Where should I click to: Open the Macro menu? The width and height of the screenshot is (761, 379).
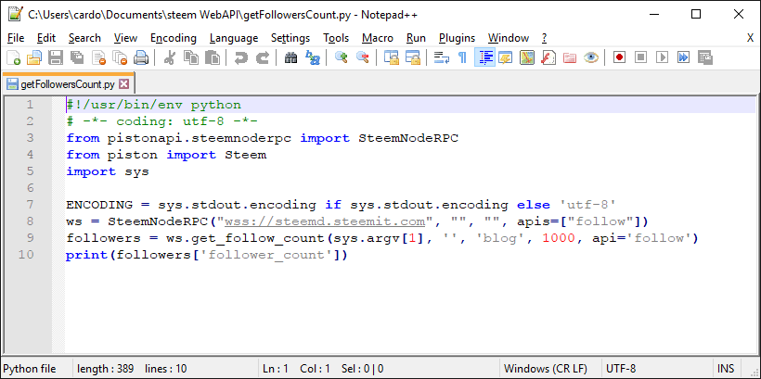click(378, 38)
